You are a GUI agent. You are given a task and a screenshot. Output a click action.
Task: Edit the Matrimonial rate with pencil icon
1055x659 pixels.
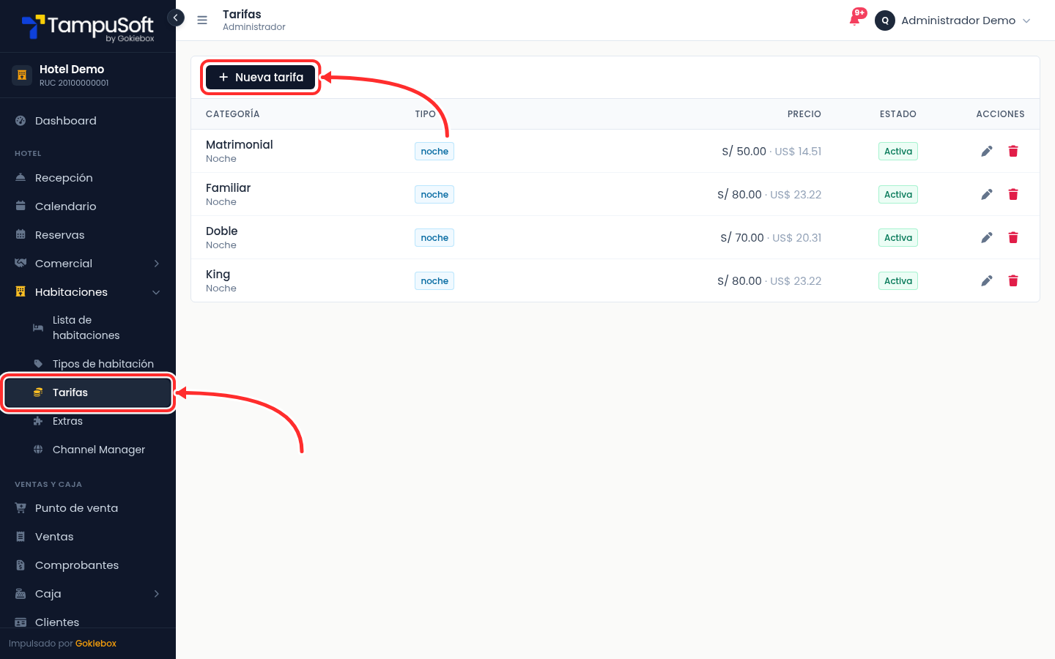(987, 151)
